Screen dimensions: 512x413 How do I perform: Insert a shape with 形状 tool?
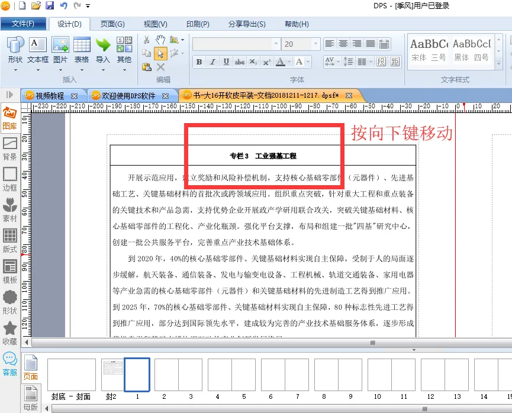click(15, 50)
